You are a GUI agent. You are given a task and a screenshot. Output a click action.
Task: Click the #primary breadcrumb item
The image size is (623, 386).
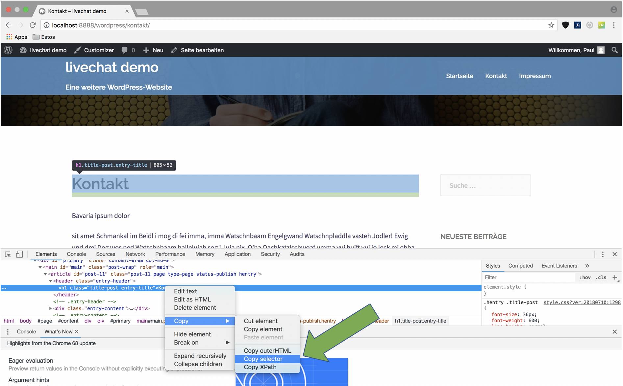120,321
